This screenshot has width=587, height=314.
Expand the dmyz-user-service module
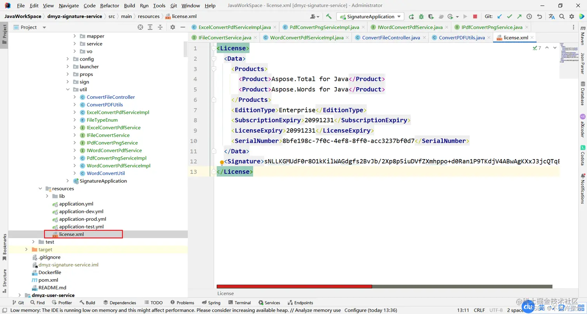[19, 295]
